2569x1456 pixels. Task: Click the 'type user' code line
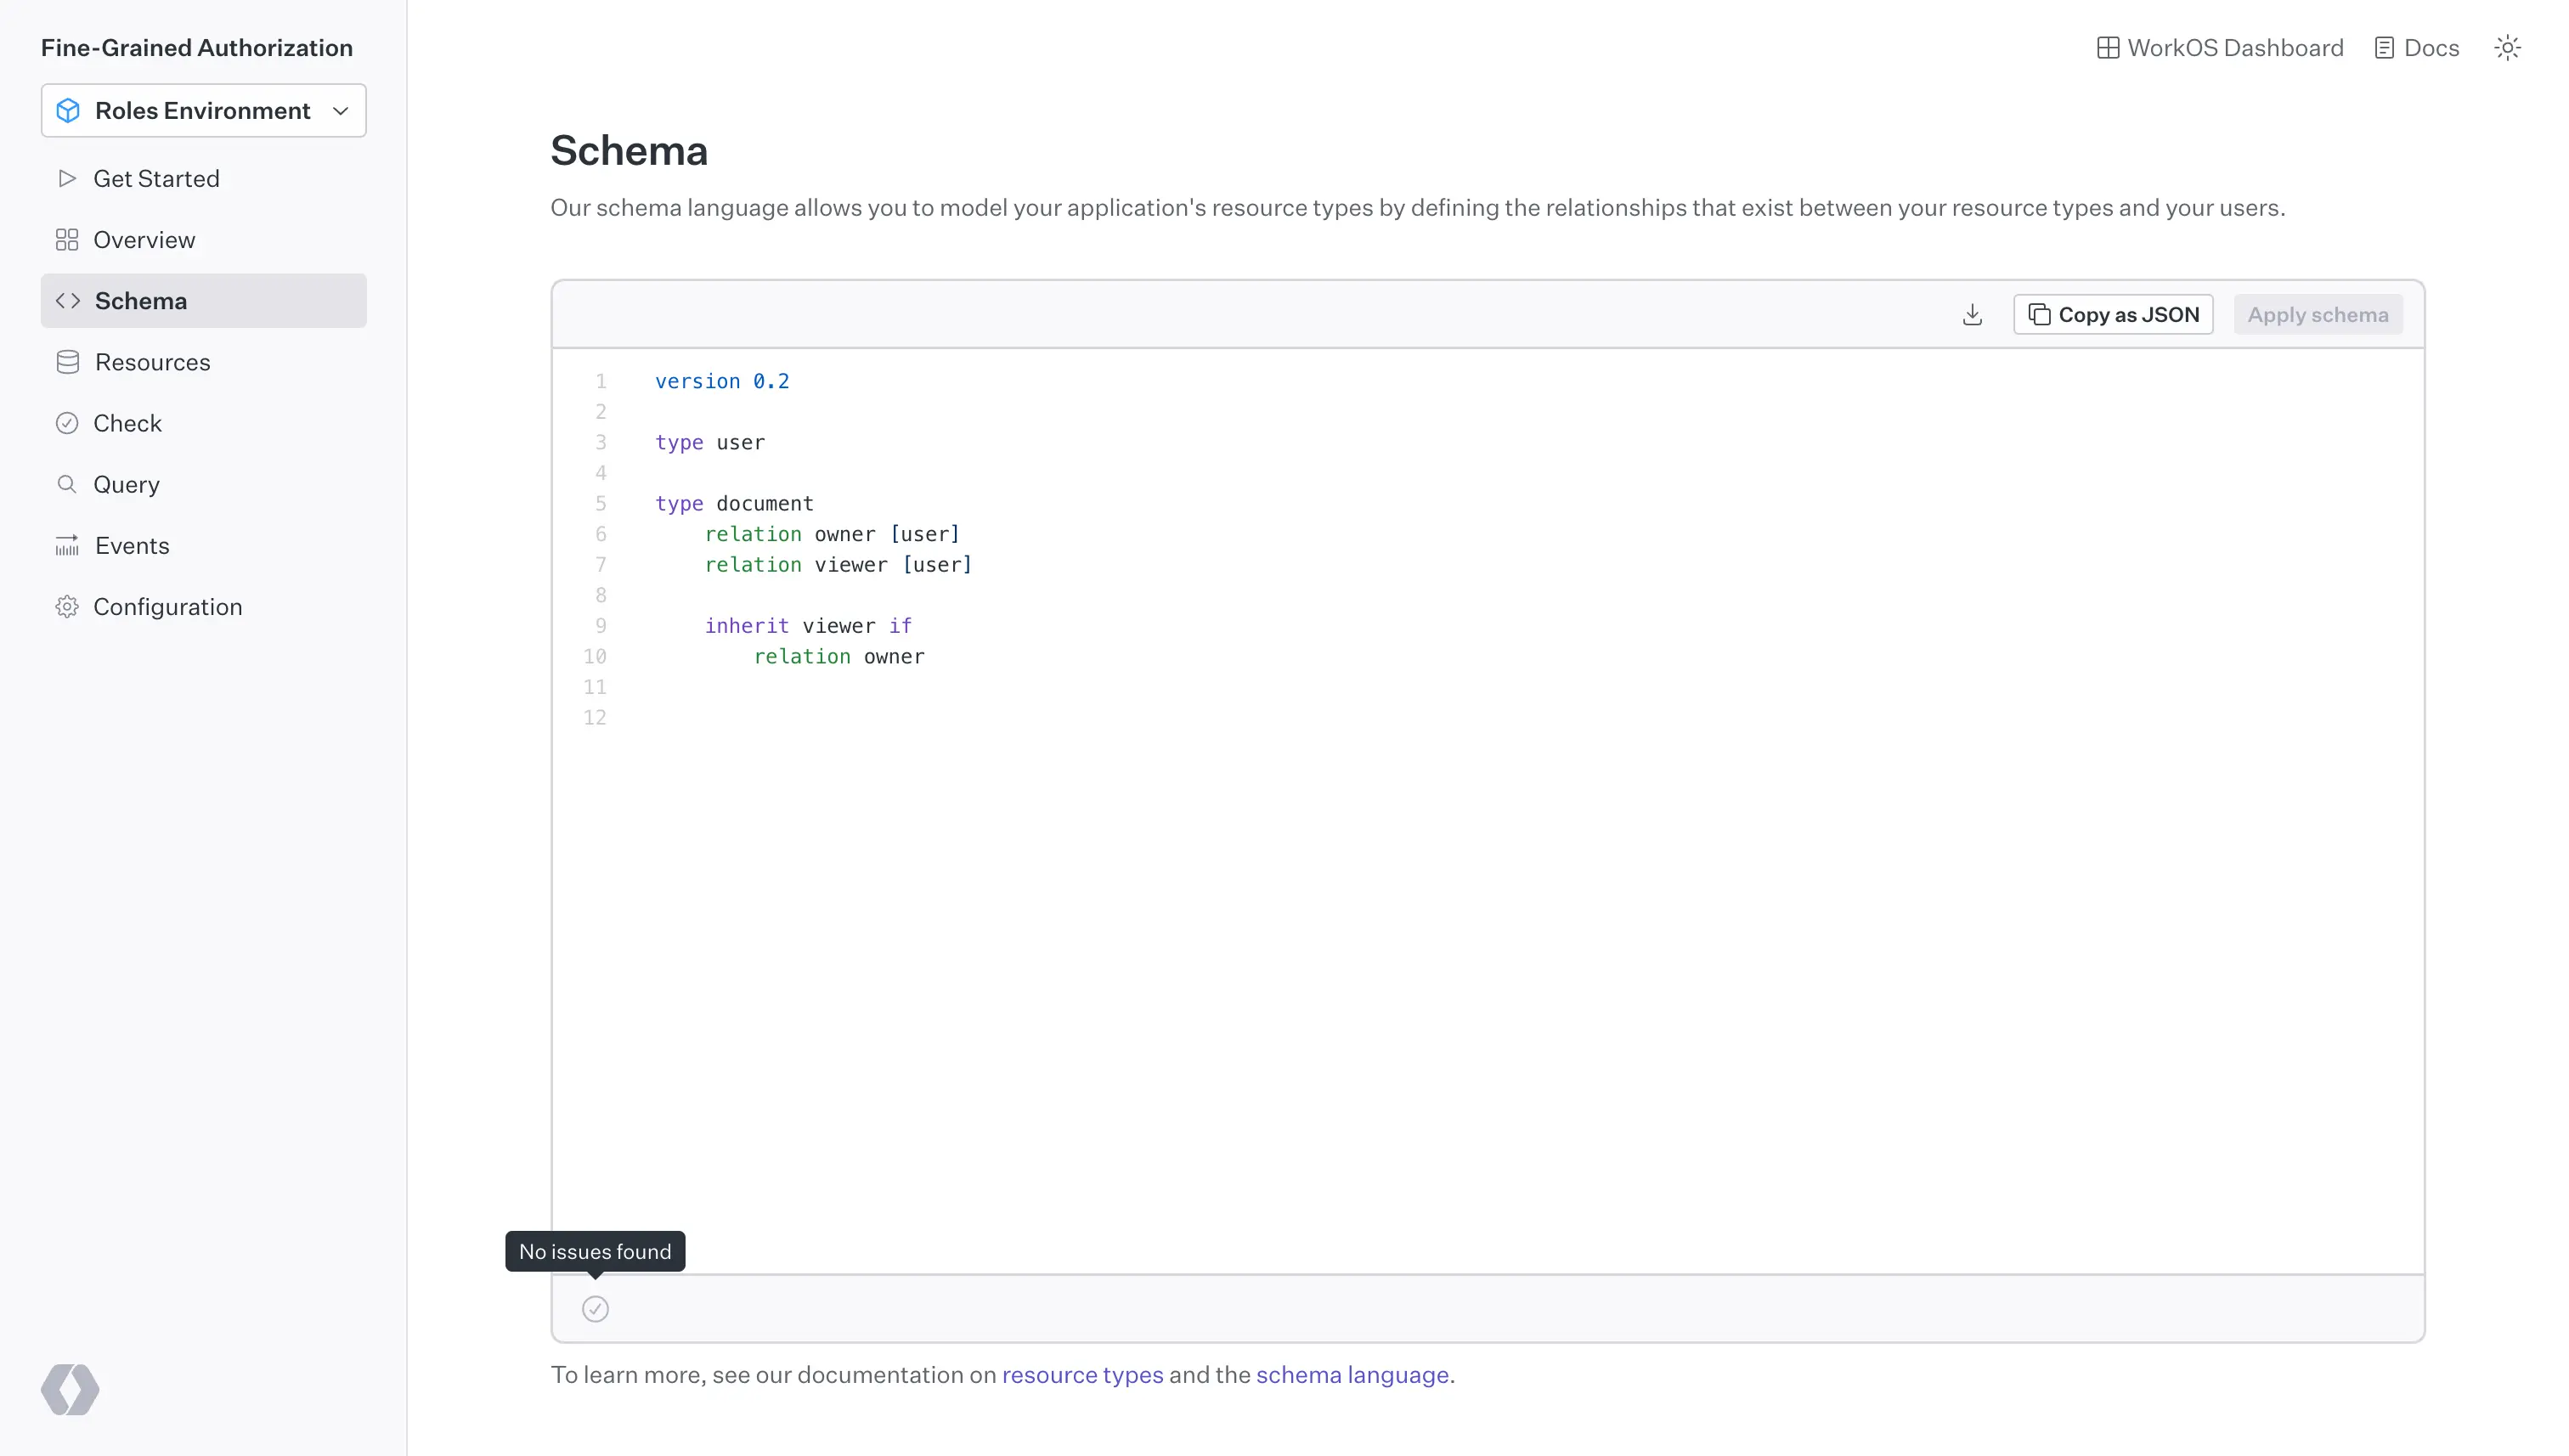[x=710, y=442]
